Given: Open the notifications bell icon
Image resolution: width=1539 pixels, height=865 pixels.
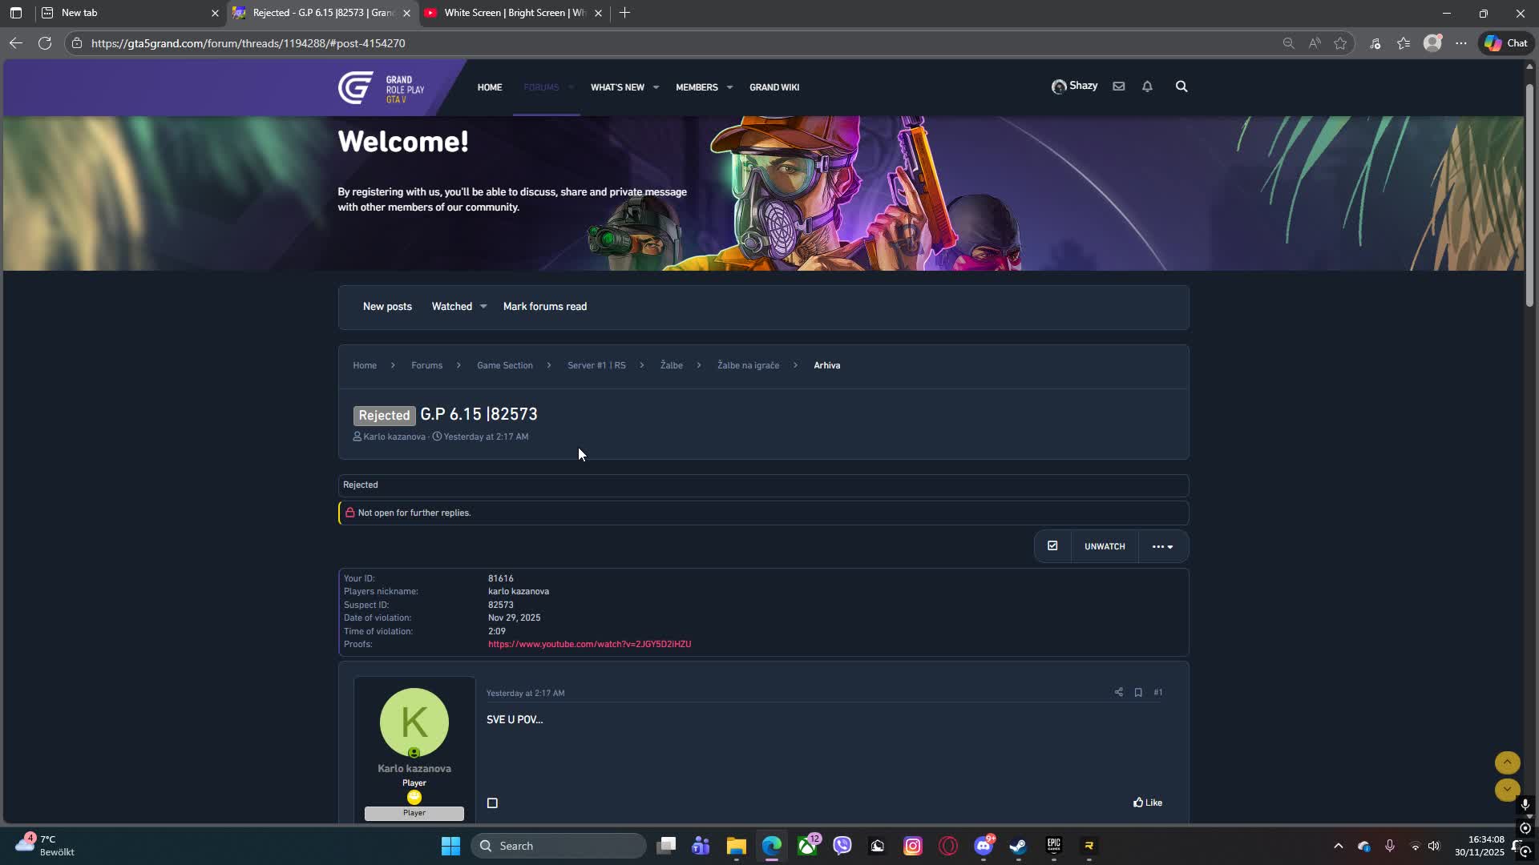Looking at the screenshot, I should (1147, 86).
